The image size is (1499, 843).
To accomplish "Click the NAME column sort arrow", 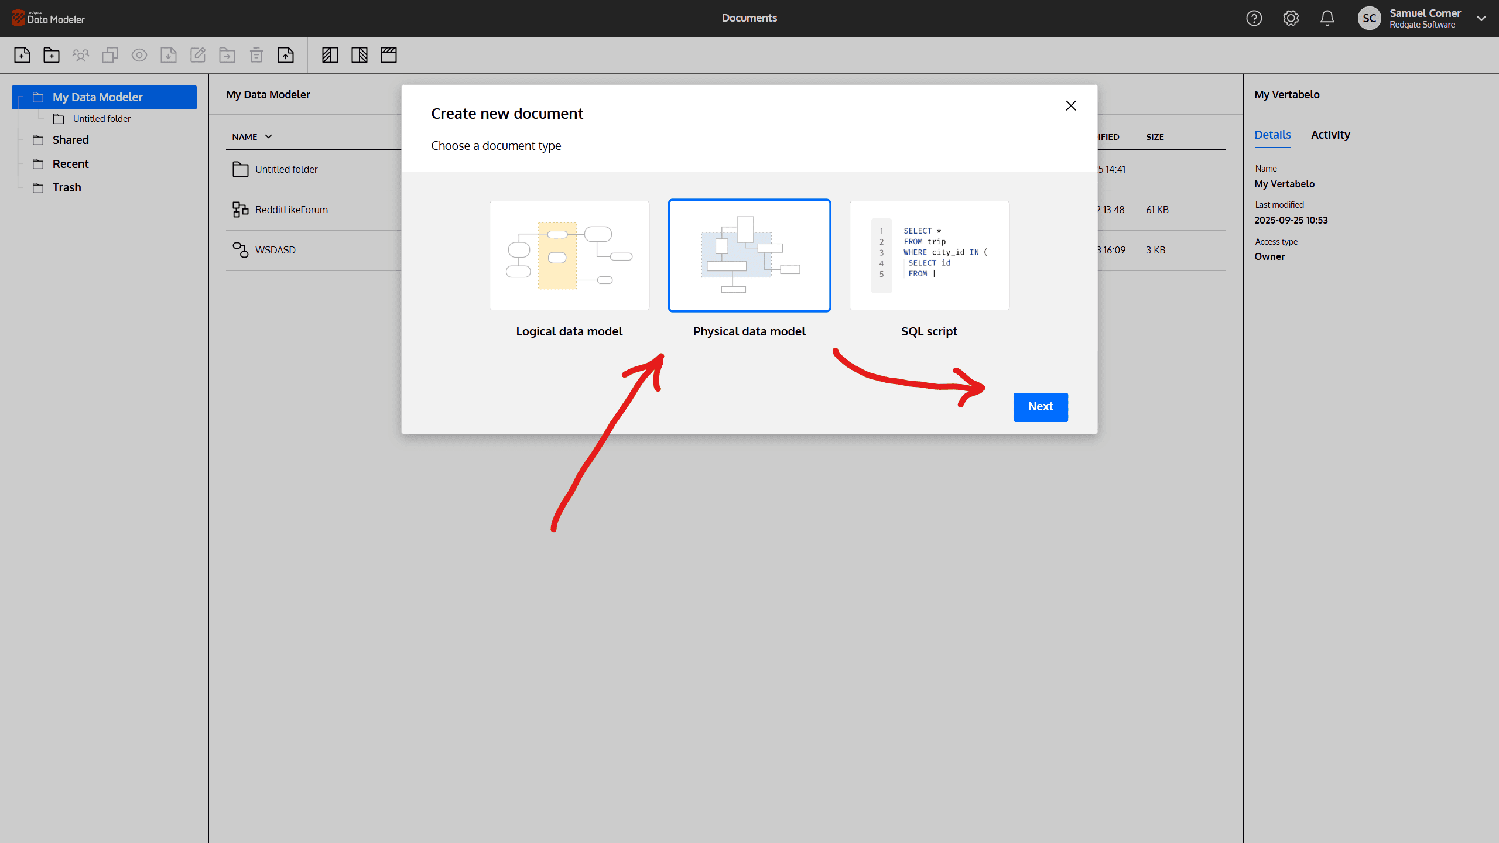I will click(269, 136).
